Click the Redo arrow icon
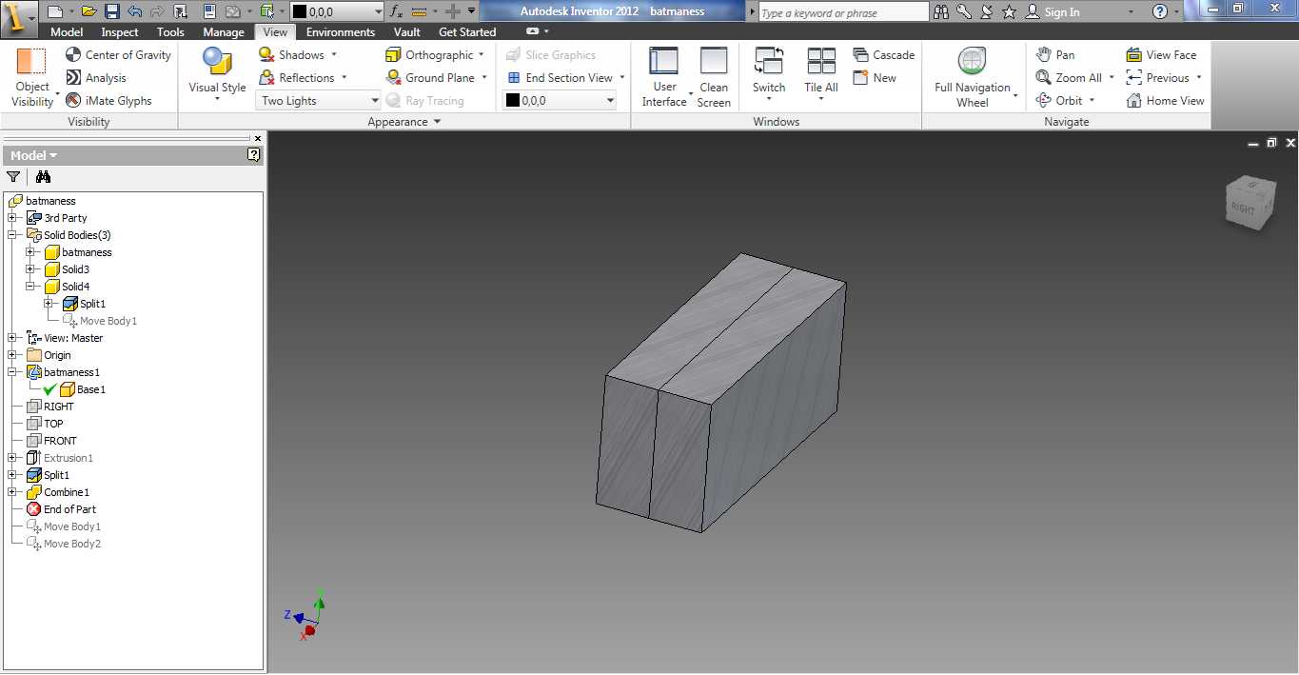The width and height of the screenshot is (1299, 675). point(157,11)
